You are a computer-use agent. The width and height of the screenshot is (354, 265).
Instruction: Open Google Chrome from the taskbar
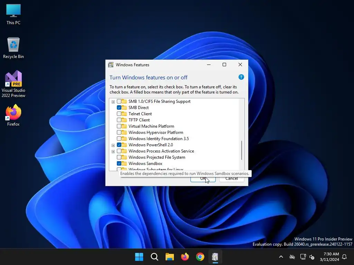[200, 257]
